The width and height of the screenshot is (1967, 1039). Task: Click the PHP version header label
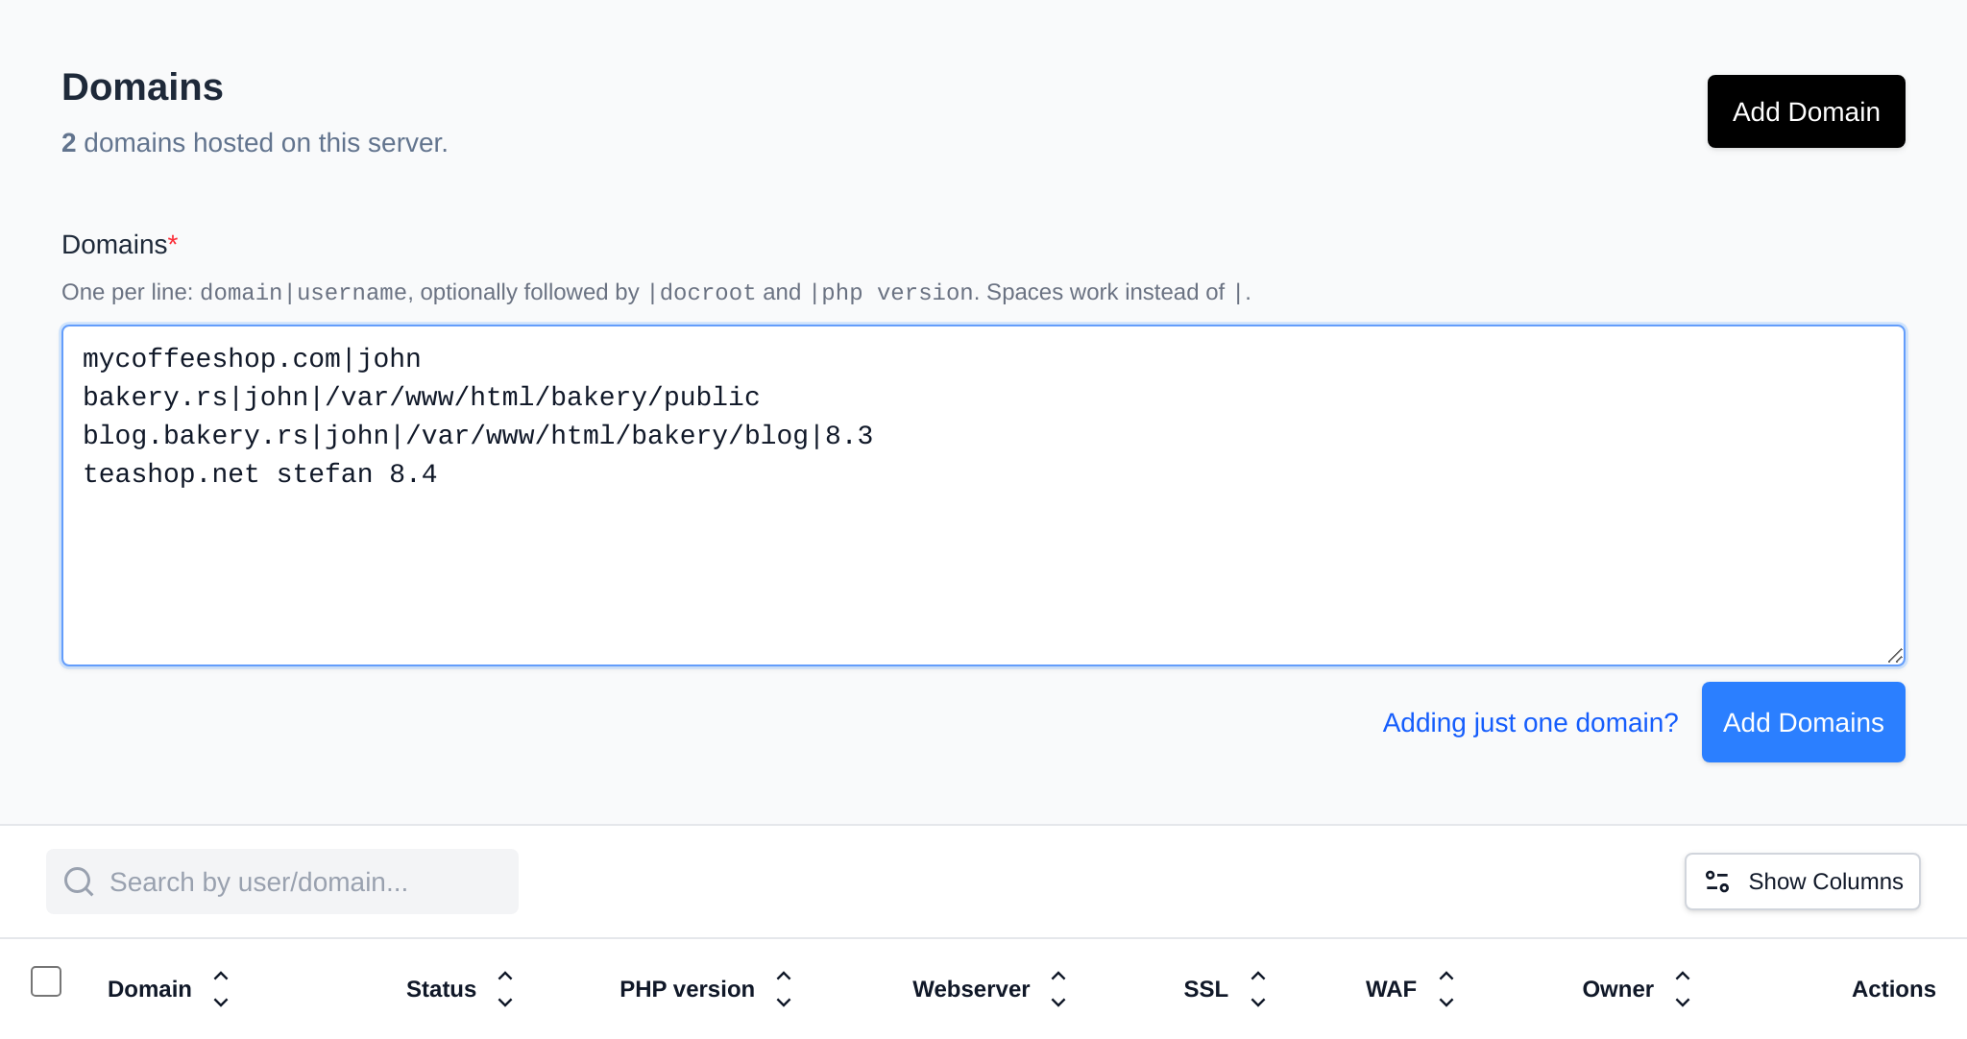[687, 989]
